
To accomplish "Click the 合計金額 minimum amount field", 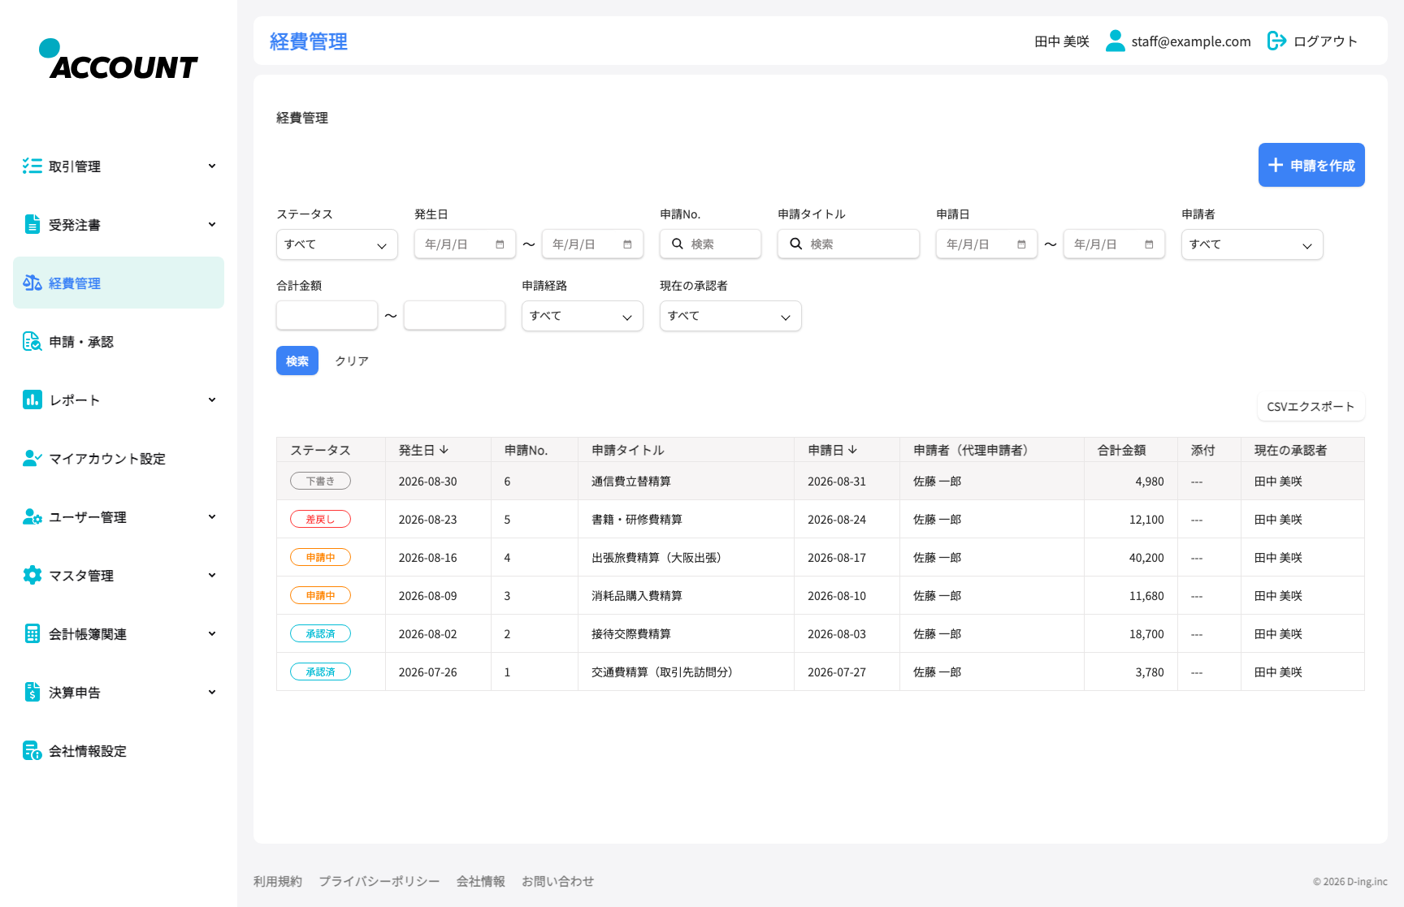I will coord(327,315).
